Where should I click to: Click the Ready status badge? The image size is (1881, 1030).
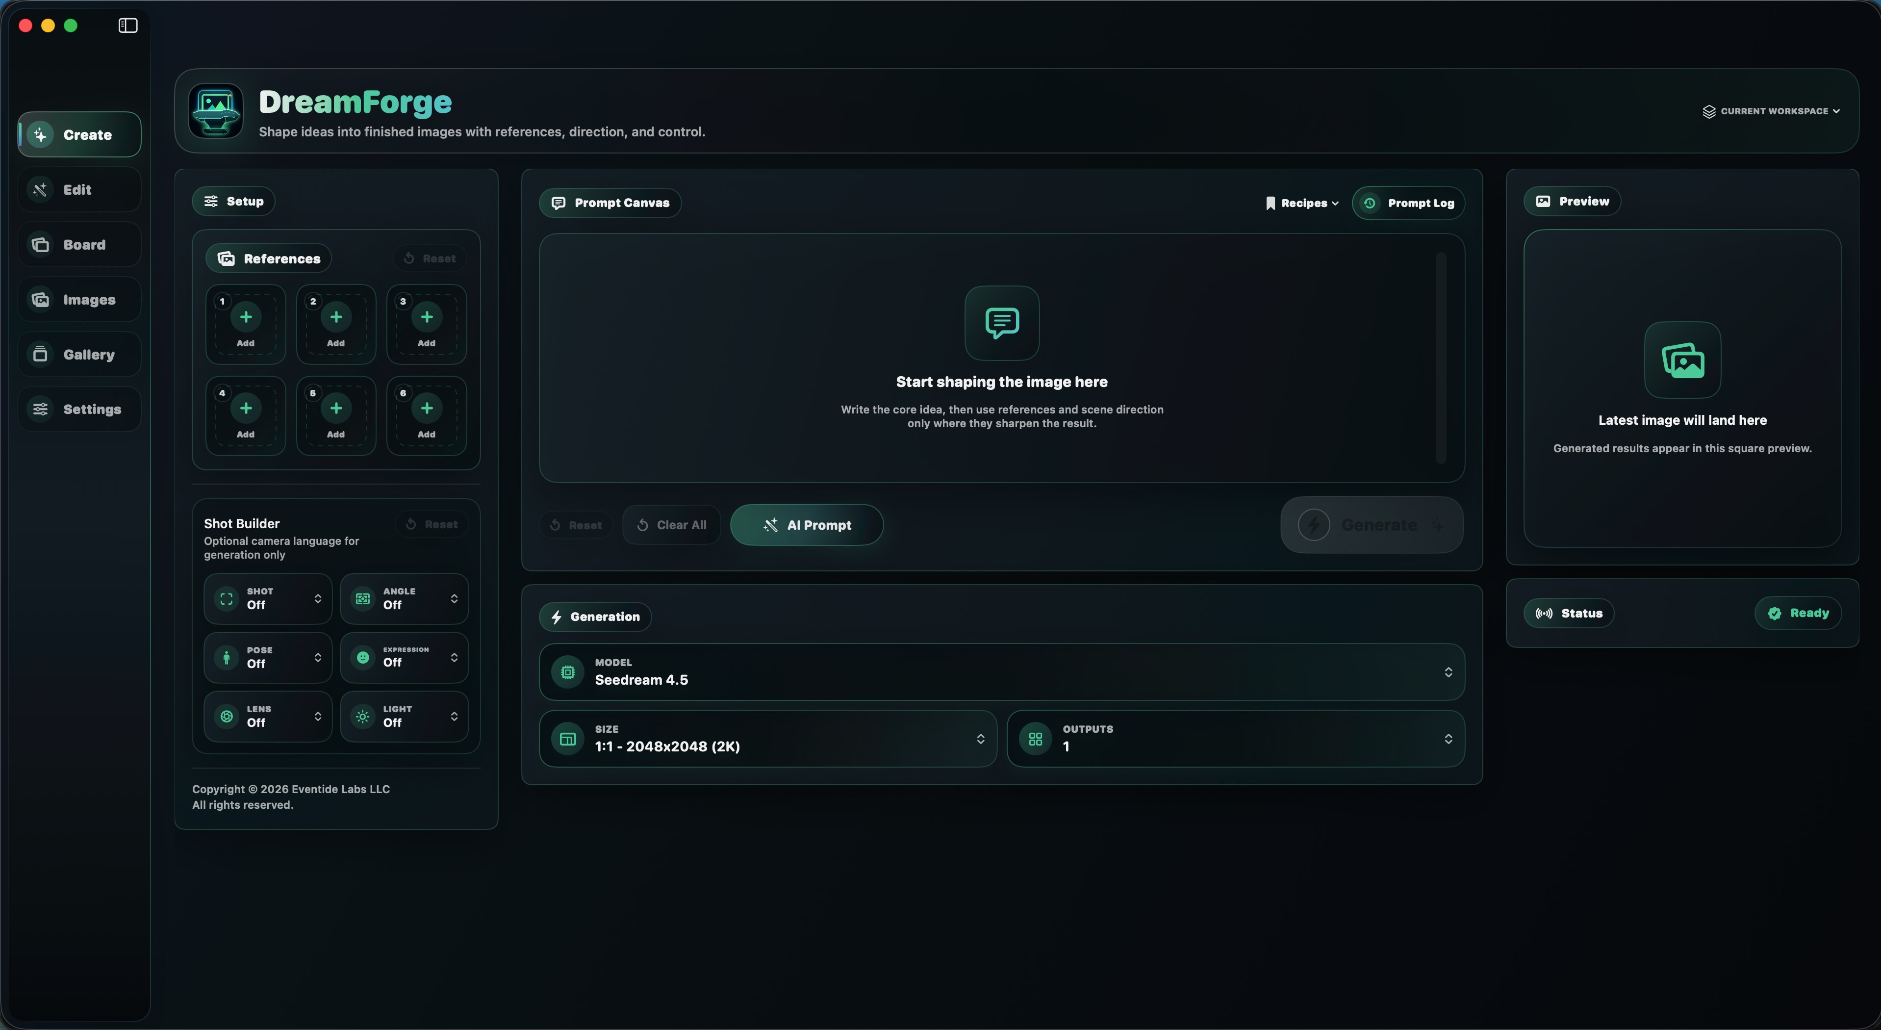click(1798, 614)
